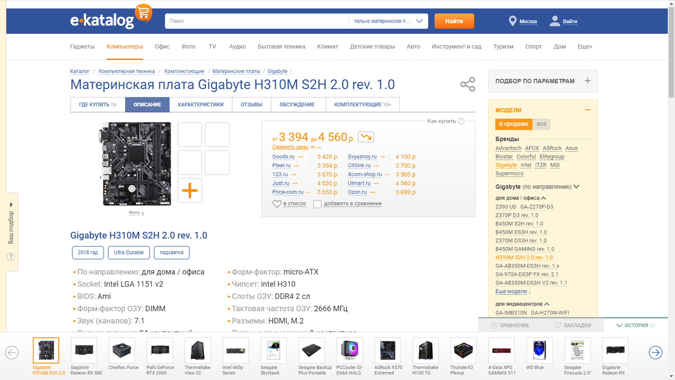Viewport: 675px width, 380px height.
Task: Open the Еще+ categories menu
Action: 584,47
